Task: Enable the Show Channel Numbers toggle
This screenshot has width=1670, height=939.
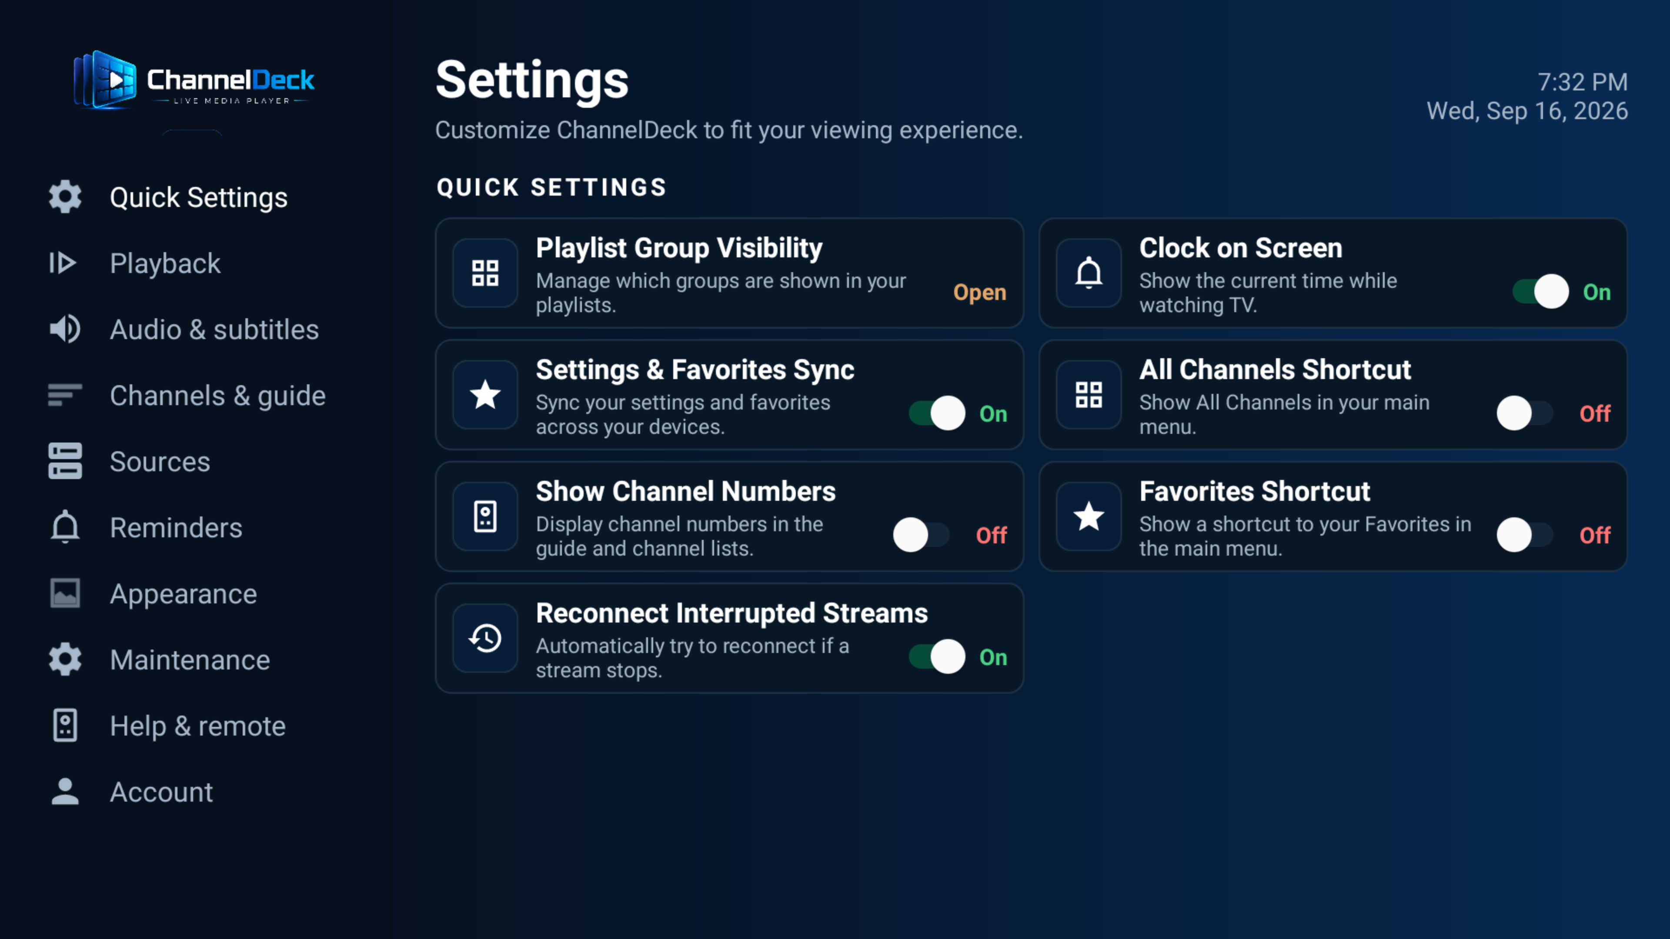Action: coord(921,535)
